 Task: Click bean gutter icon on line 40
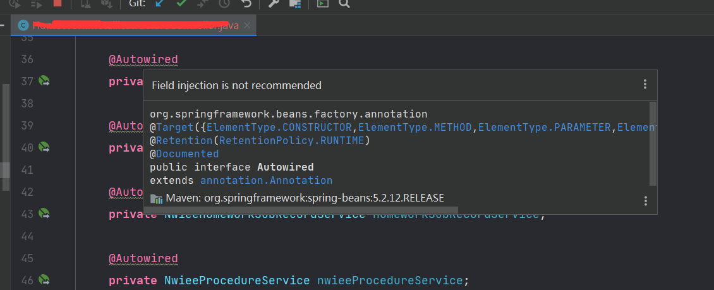44,147
